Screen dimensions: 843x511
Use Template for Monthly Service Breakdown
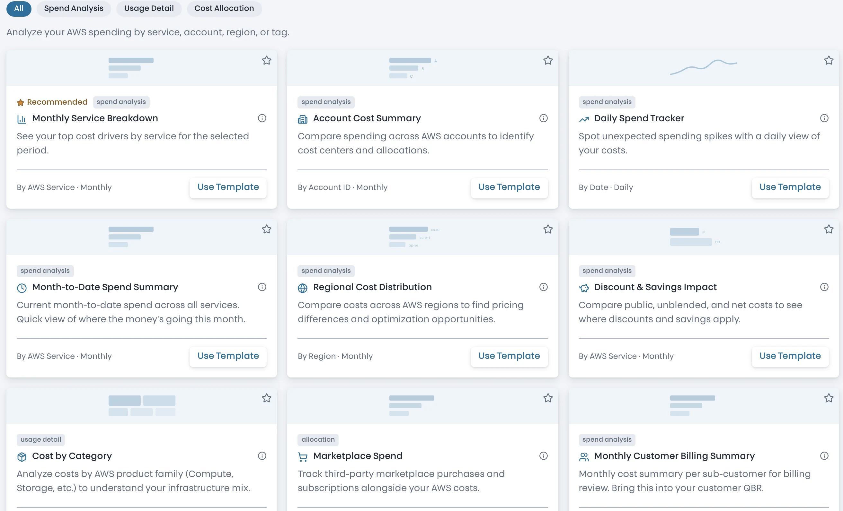228,187
